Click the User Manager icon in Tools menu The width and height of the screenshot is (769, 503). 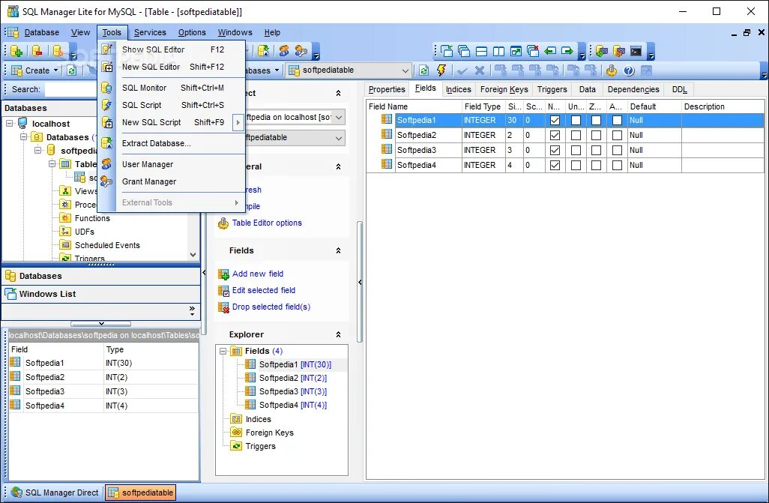107,164
